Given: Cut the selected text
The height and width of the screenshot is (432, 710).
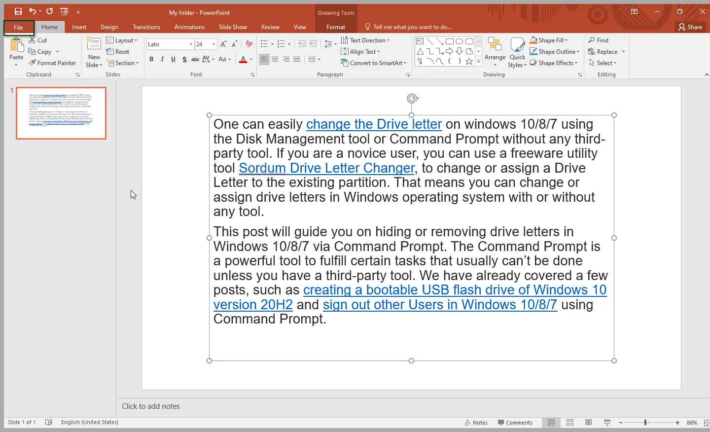Looking at the screenshot, I should click(x=38, y=40).
